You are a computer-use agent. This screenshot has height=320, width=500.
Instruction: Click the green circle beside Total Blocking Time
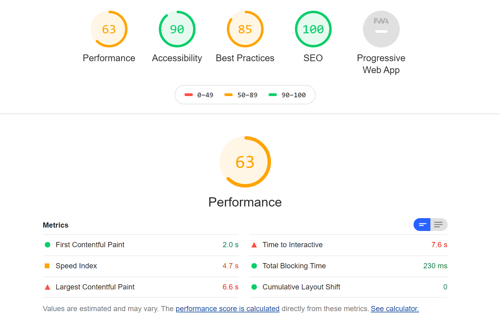254,266
